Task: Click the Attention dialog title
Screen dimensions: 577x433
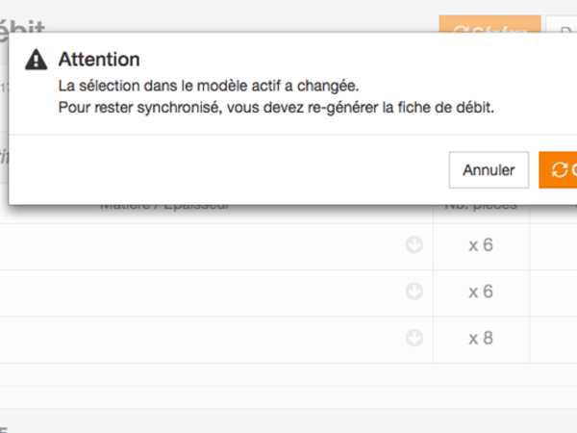Action: point(99,60)
